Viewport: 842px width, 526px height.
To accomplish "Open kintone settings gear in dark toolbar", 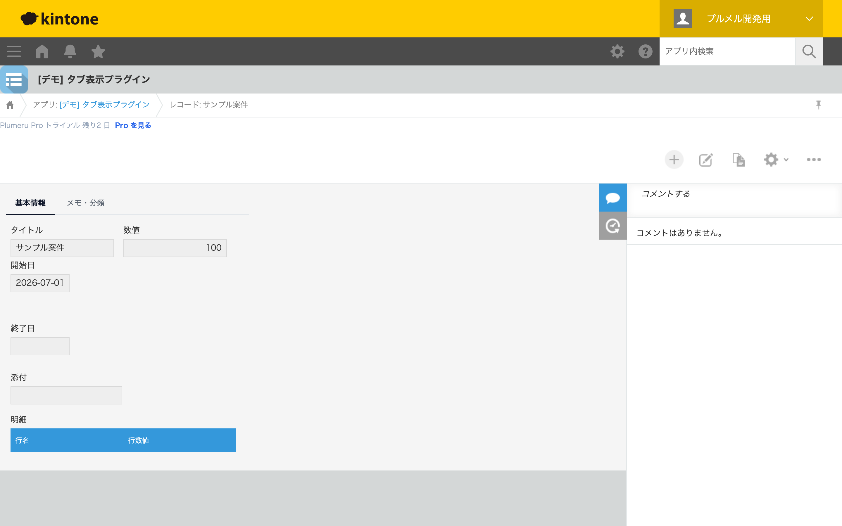I will (617, 51).
